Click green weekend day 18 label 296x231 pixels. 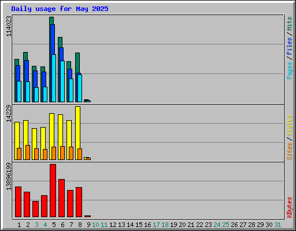[165, 225]
